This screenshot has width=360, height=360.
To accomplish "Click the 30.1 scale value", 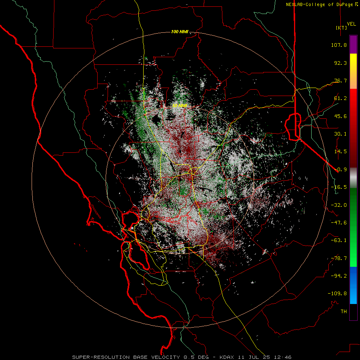I will (x=340, y=134).
